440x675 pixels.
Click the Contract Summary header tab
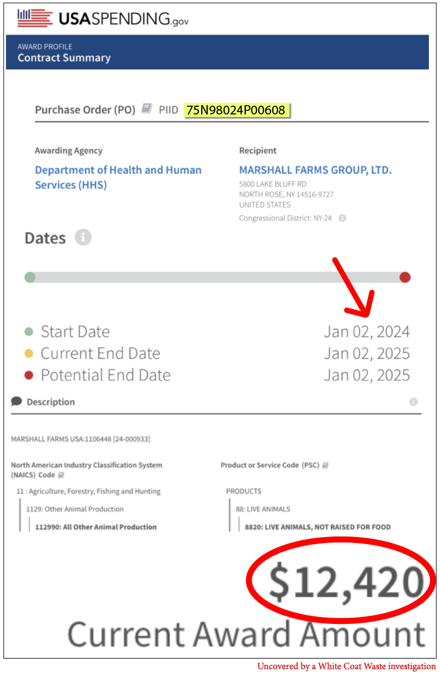coord(64,58)
